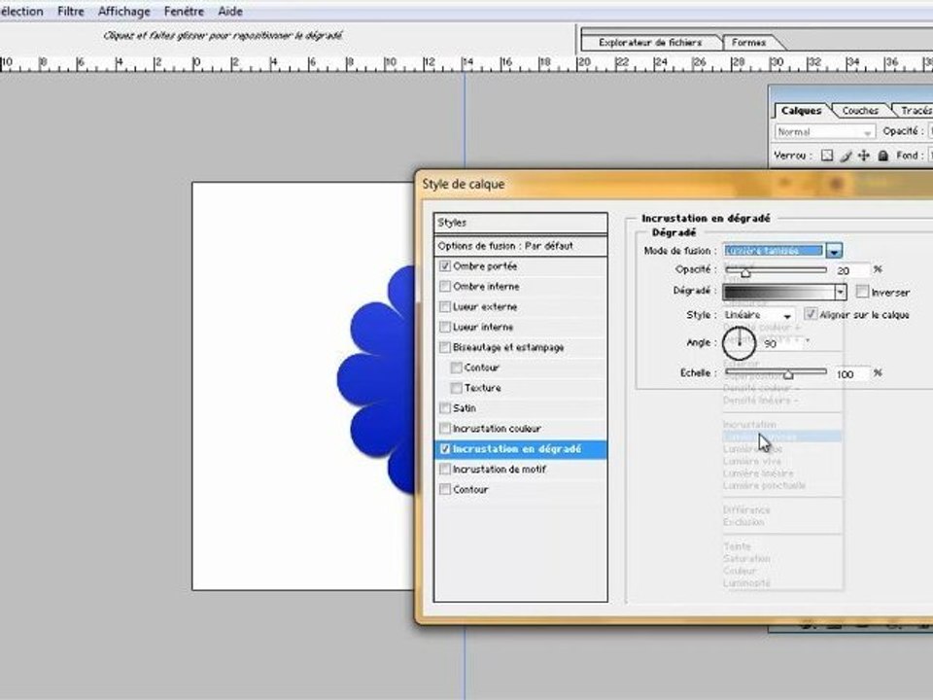This screenshot has width=933, height=700.
Task: Uncheck Aligner sur le calque
Action: tap(811, 314)
